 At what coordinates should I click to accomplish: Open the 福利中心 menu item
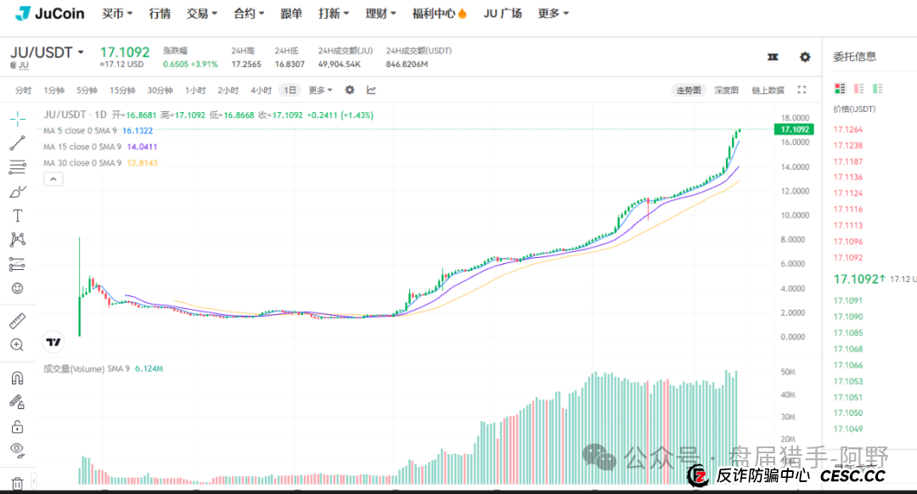click(x=434, y=13)
